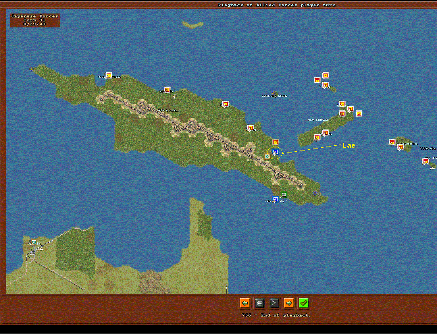Viewport: 437px width, 334px height.
Task: Select the Japanese unit at Schouten Island
Action: pos(109,75)
